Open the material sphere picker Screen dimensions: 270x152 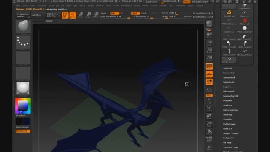tap(23, 88)
